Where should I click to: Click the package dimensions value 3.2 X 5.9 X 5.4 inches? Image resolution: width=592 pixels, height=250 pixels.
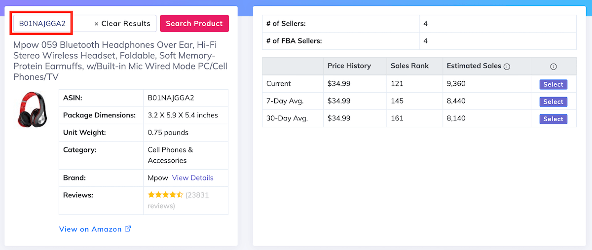pyautogui.click(x=183, y=115)
